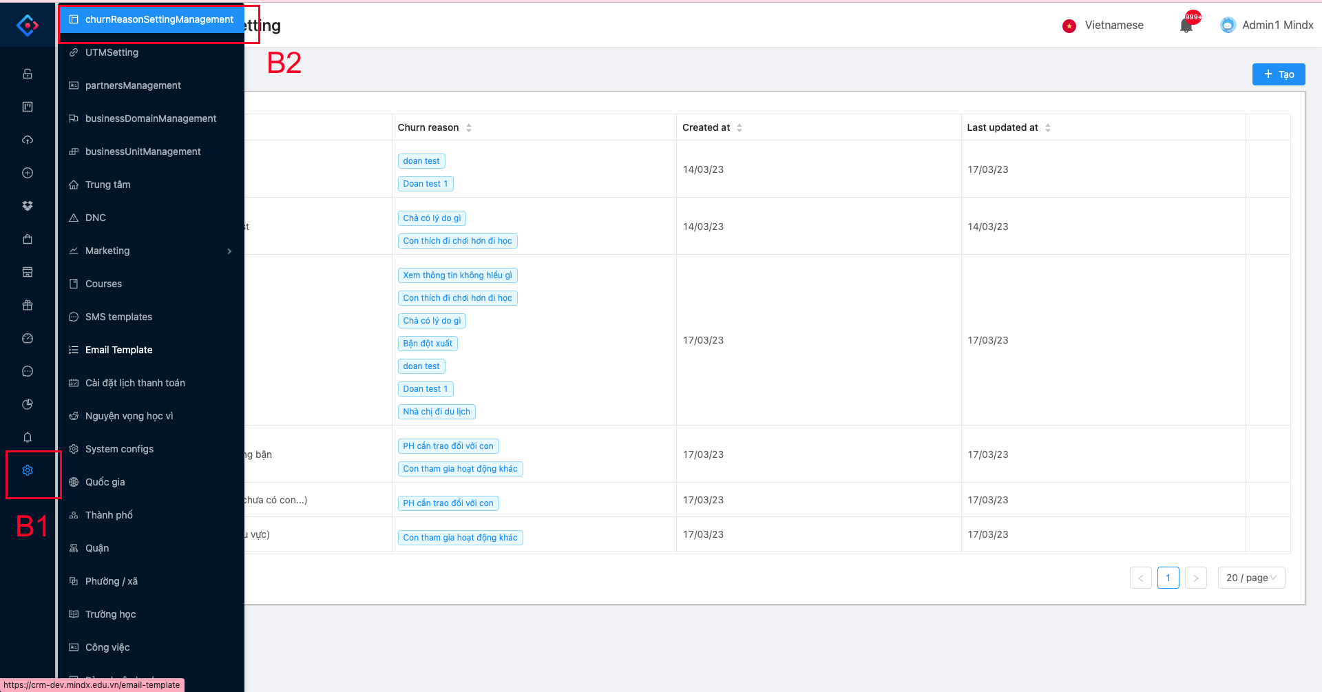This screenshot has width=1322, height=692.
Task: Open churnReasonSettingManagement menu item
Action: point(151,19)
